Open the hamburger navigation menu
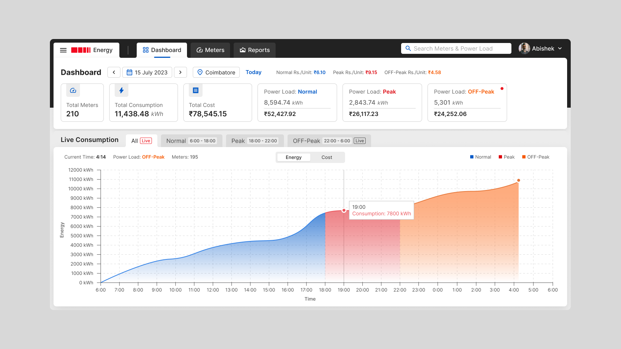Viewport: 621px width, 349px height. pos(63,50)
